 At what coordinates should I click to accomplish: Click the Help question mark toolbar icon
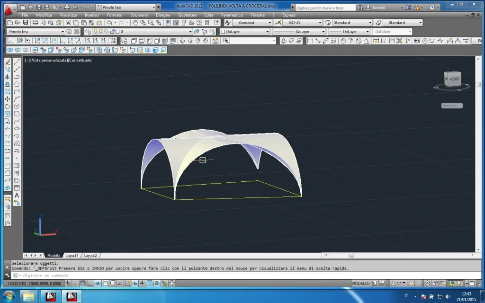click(217, 23)
